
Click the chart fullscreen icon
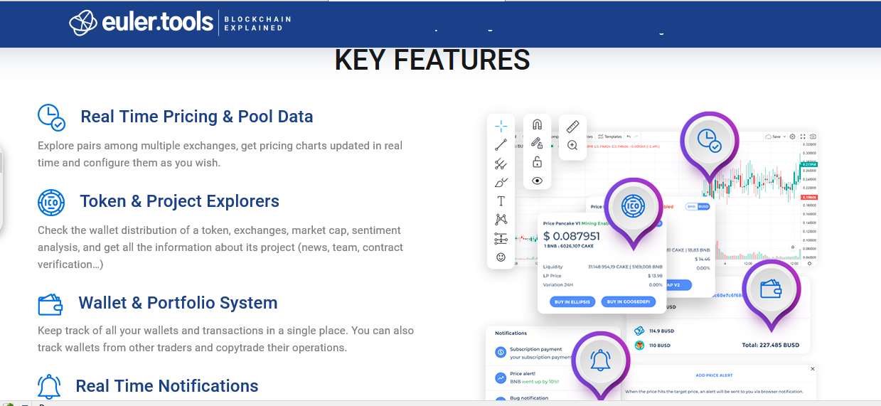tap(803, 137)
